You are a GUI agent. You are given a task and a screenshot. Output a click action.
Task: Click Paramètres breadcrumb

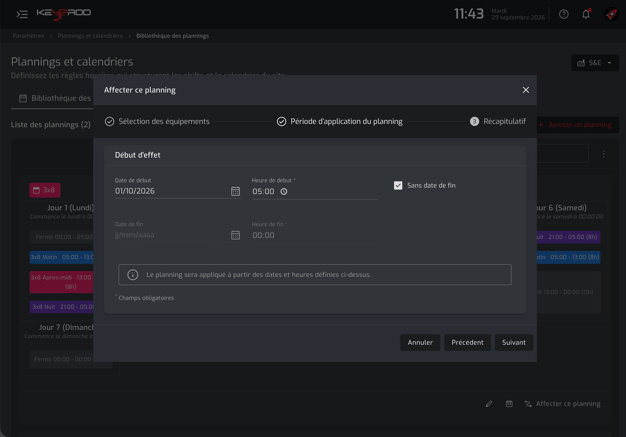point(28,36)
